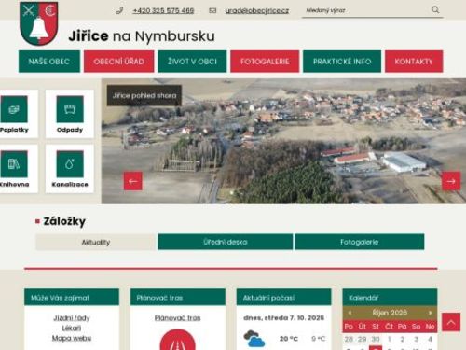Screen dimensions: 466x350
Task: Open the Odpady tile
Action: (70, 114)
